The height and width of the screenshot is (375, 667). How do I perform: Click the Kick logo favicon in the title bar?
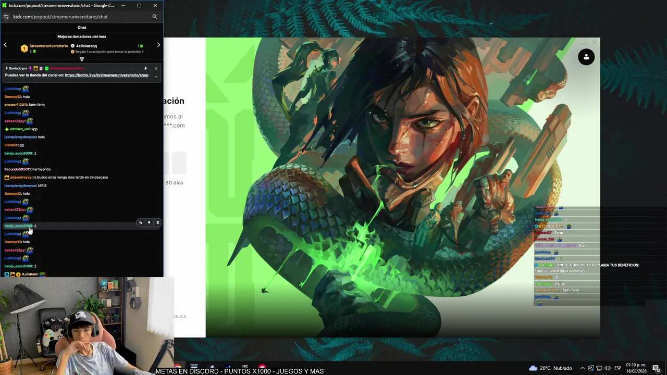pos(5,5)
